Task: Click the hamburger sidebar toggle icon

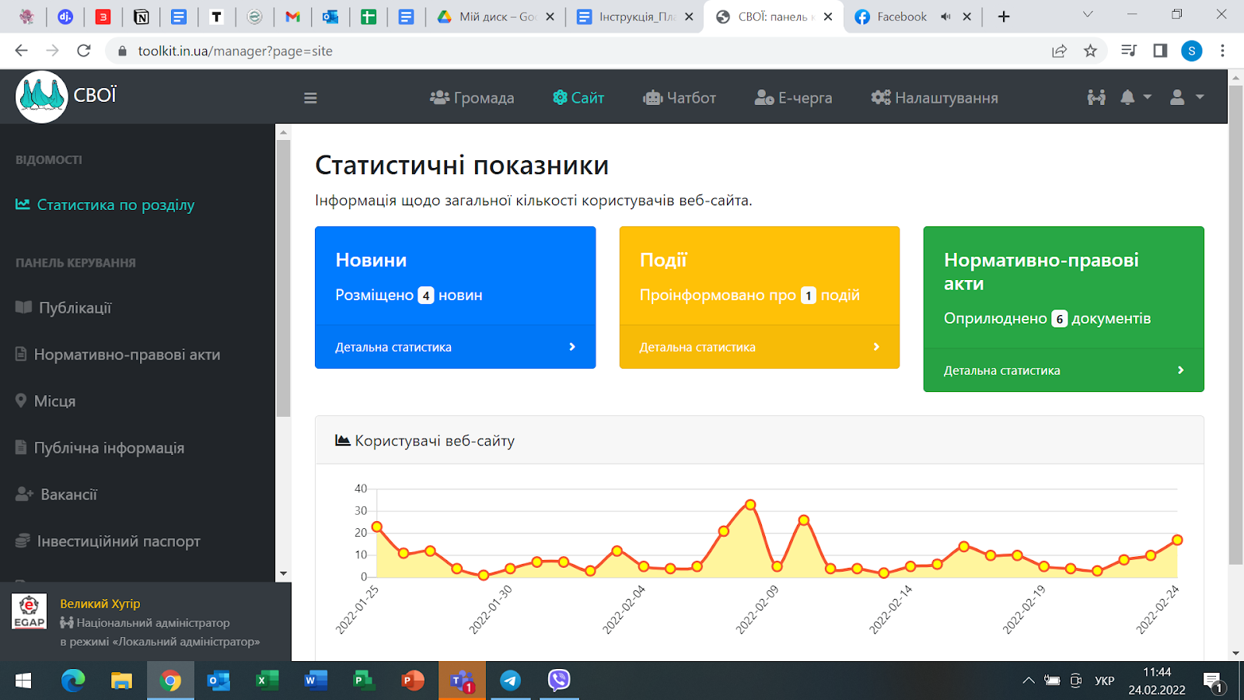Action: point(310,98)
